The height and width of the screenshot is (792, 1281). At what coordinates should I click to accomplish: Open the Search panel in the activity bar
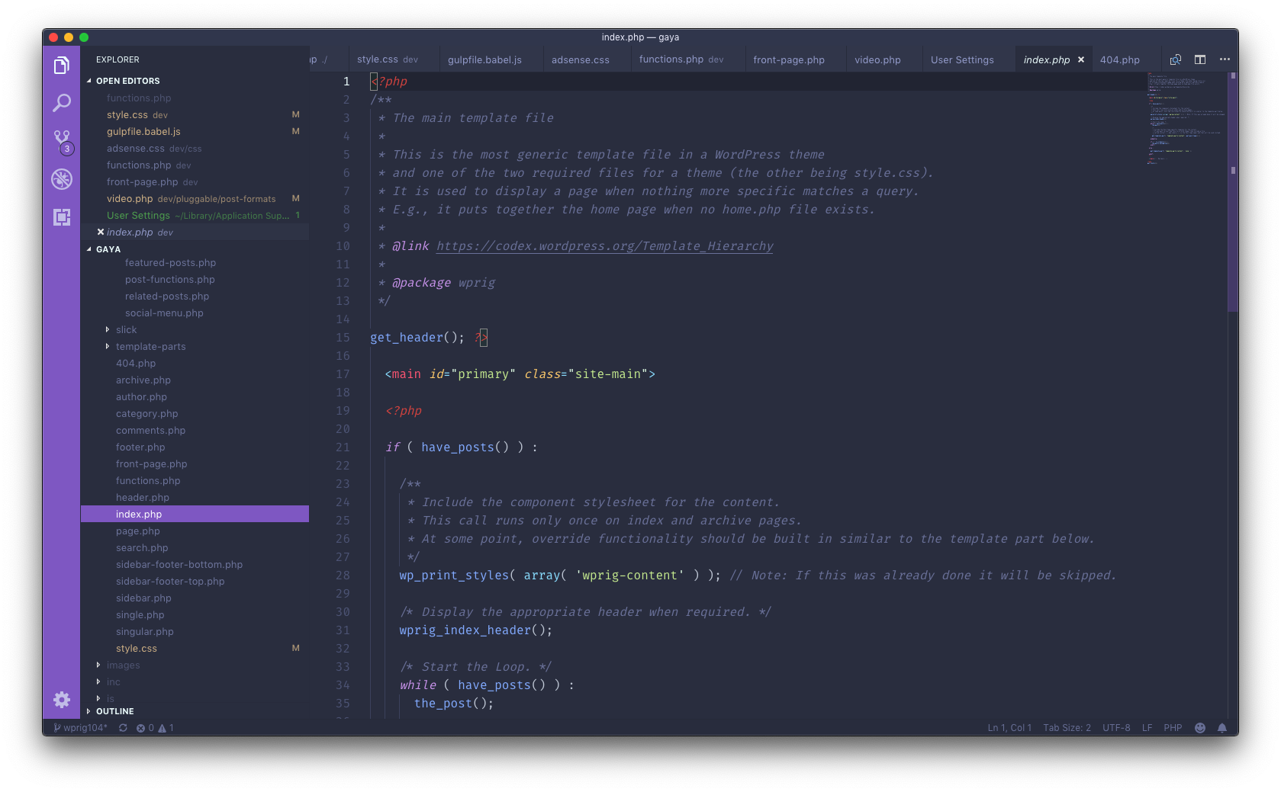point(62,101)
